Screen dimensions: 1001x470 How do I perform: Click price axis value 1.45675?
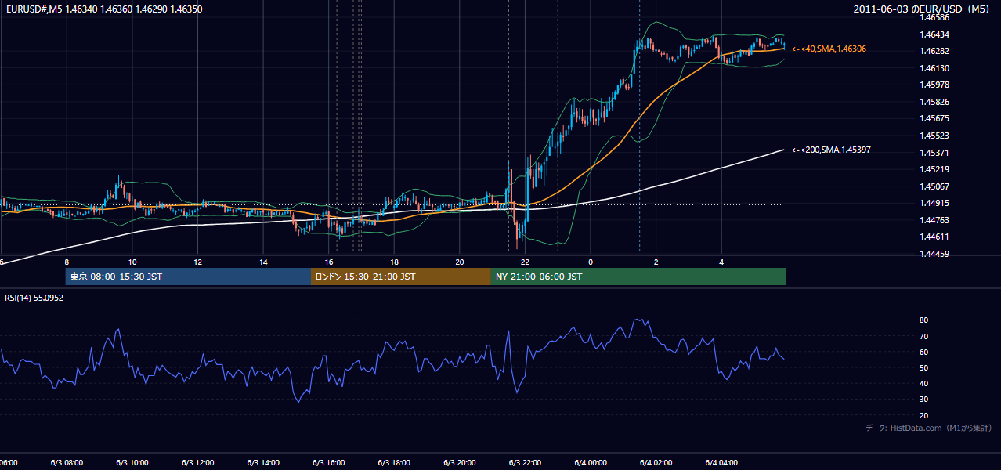[x=935, y=119]
